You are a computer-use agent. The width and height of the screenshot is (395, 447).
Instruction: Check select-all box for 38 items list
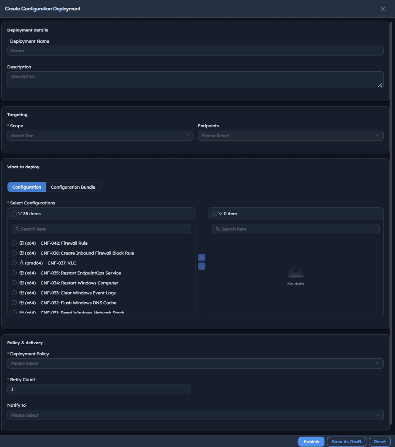(14, 214)
